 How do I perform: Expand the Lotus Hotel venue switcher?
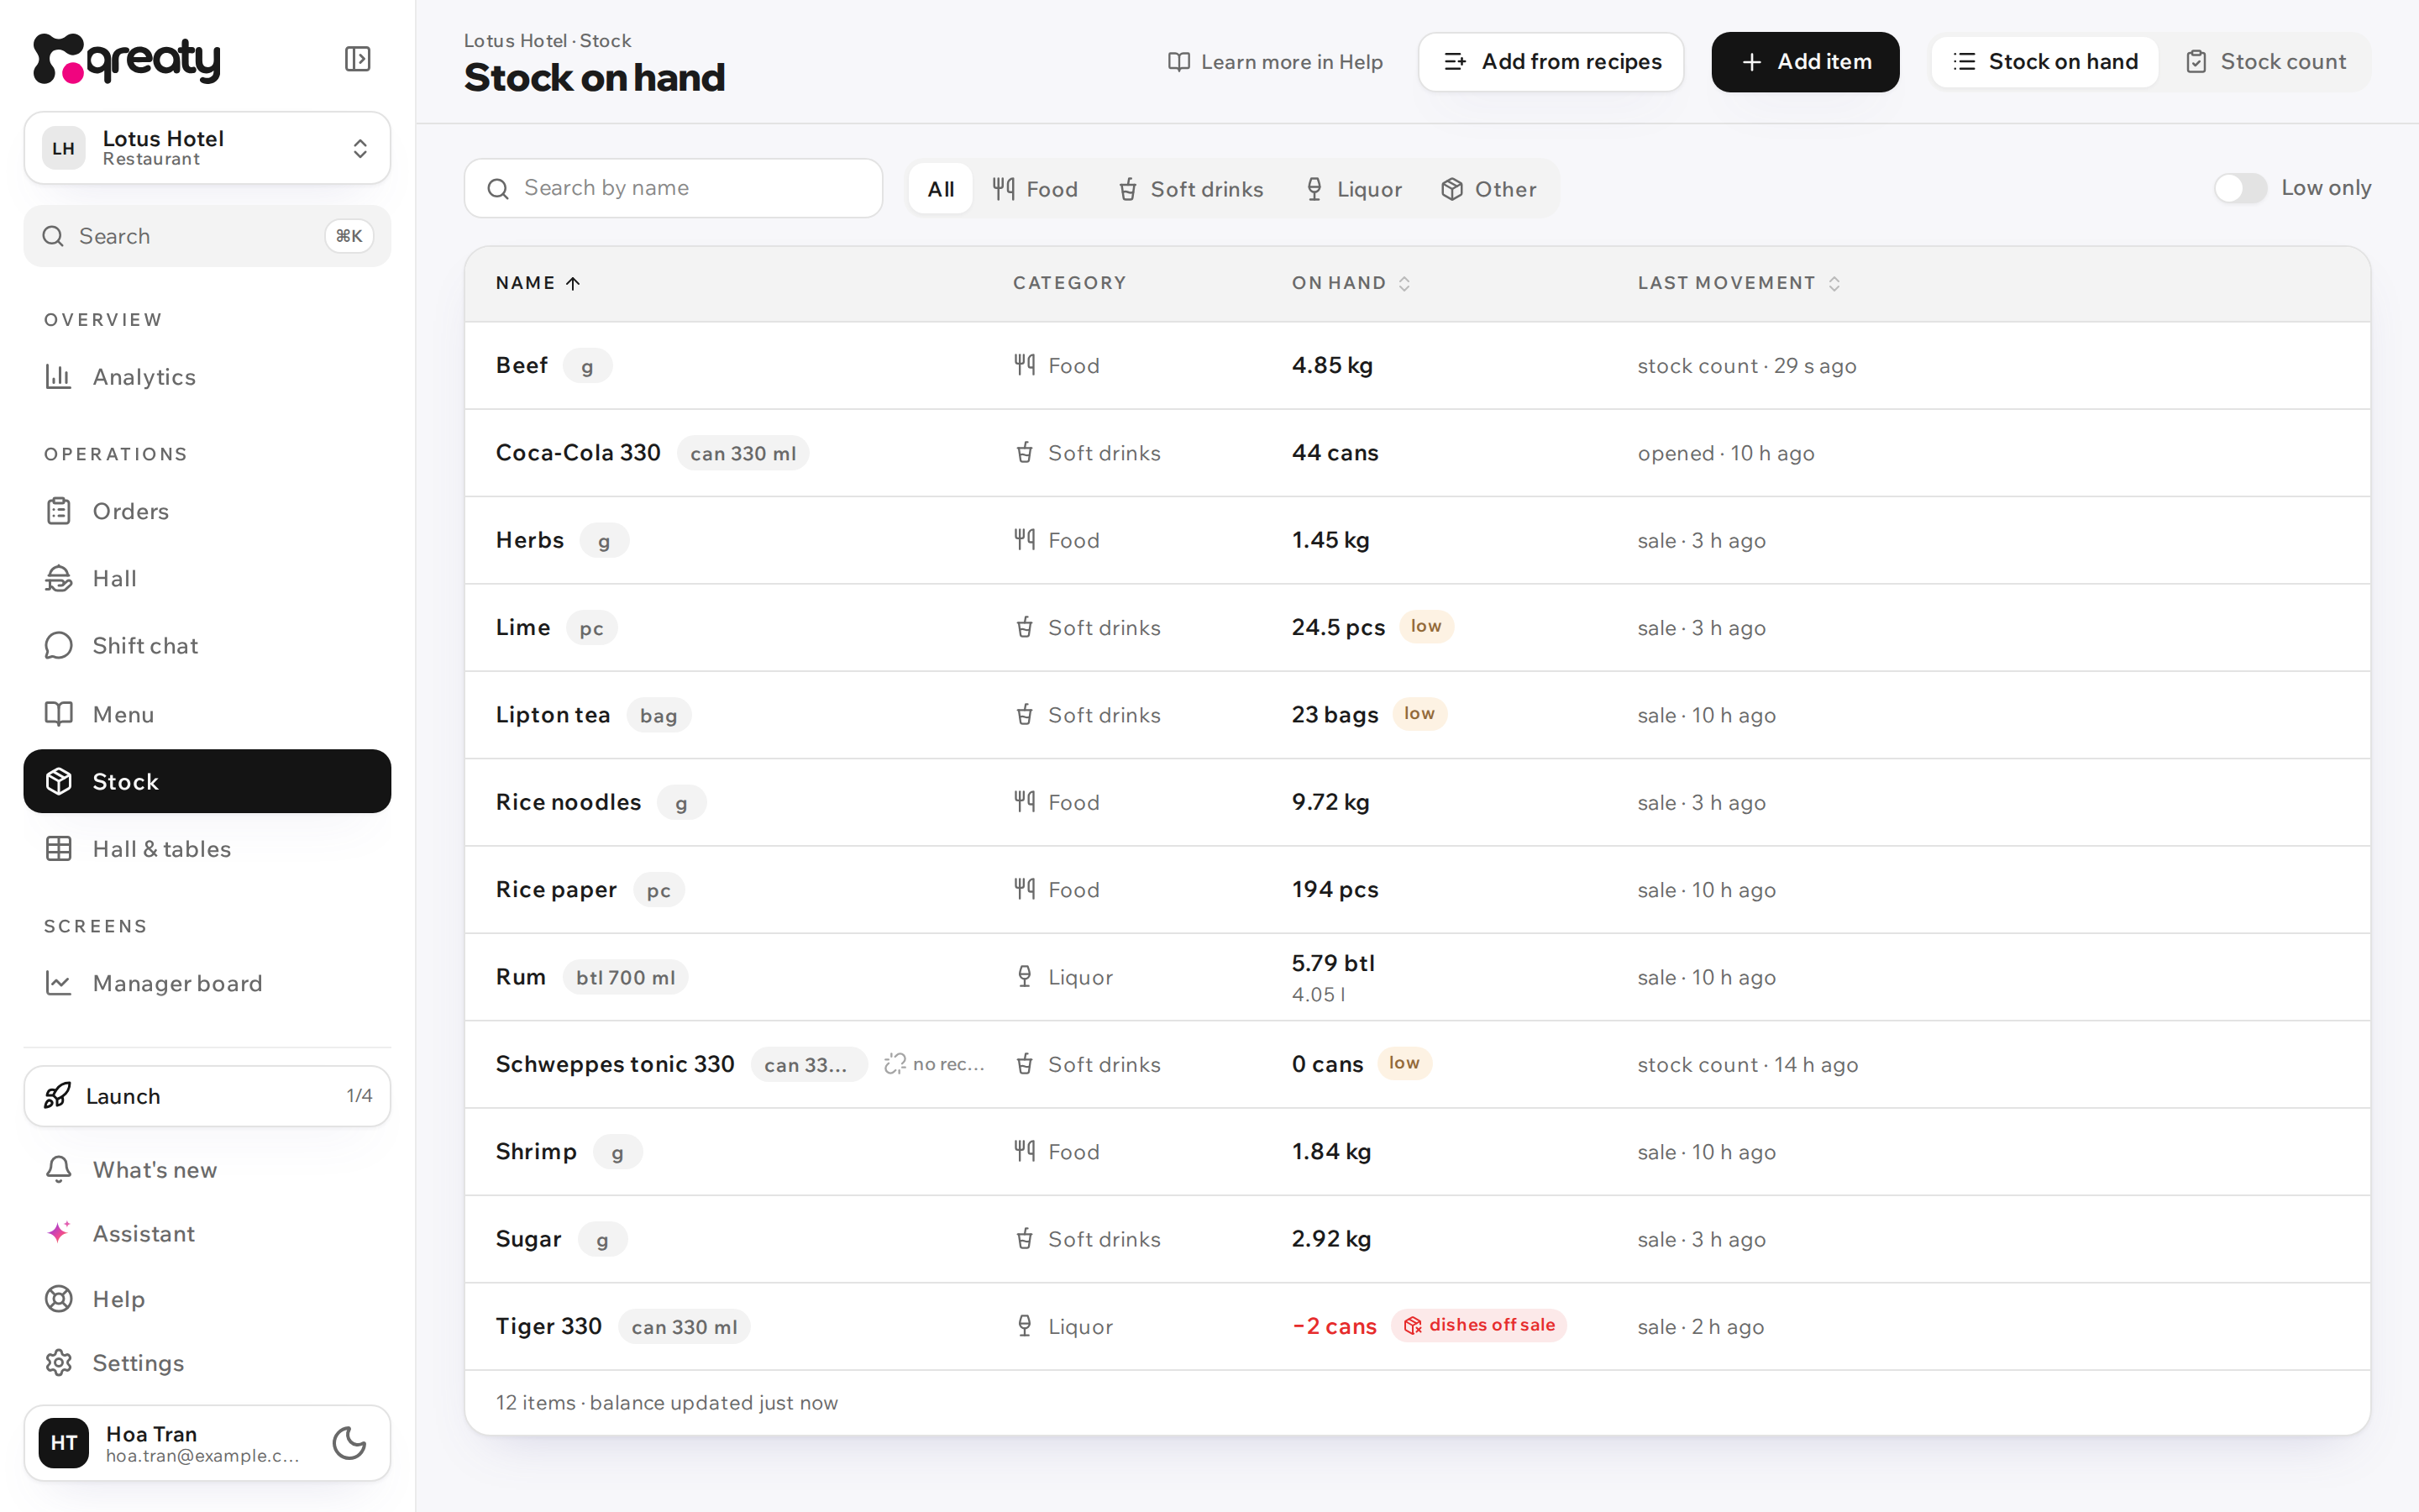tap(207, 148)
